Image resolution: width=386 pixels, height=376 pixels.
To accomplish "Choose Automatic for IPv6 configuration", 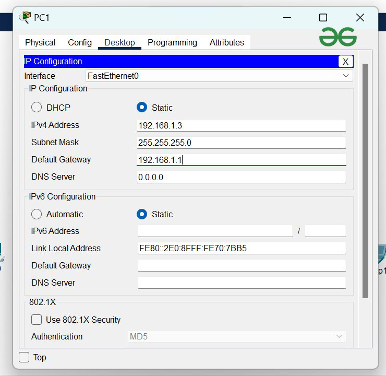I will point(37,214).
